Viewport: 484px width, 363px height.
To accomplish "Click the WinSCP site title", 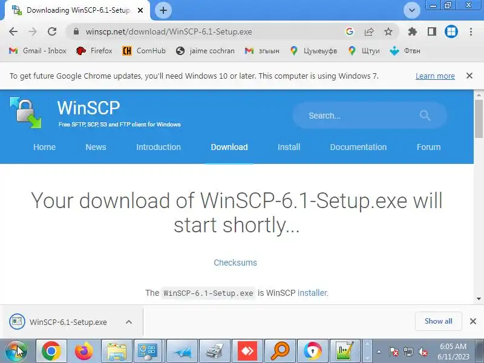I will tap(88, 108).
